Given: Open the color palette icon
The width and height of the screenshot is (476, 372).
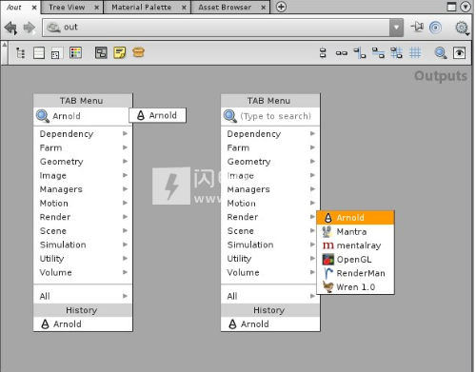Looking at the screenshot, I should [75, 52].
